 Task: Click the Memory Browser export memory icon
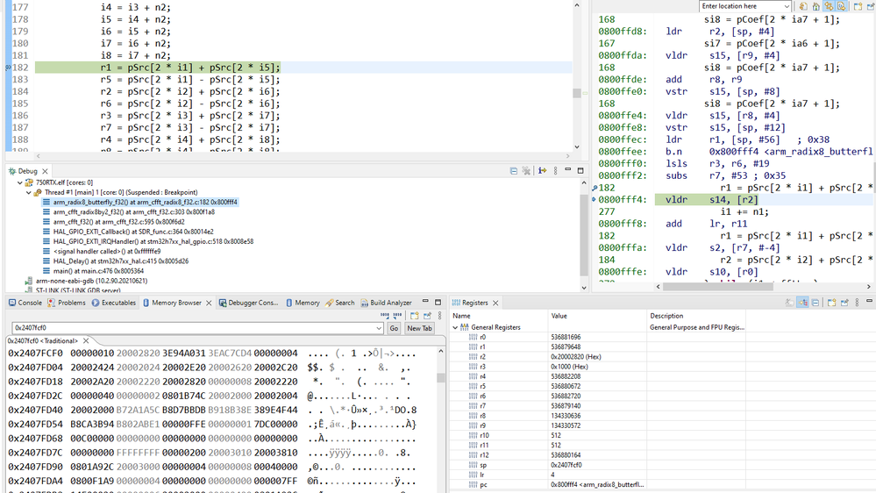coord(397,316)
